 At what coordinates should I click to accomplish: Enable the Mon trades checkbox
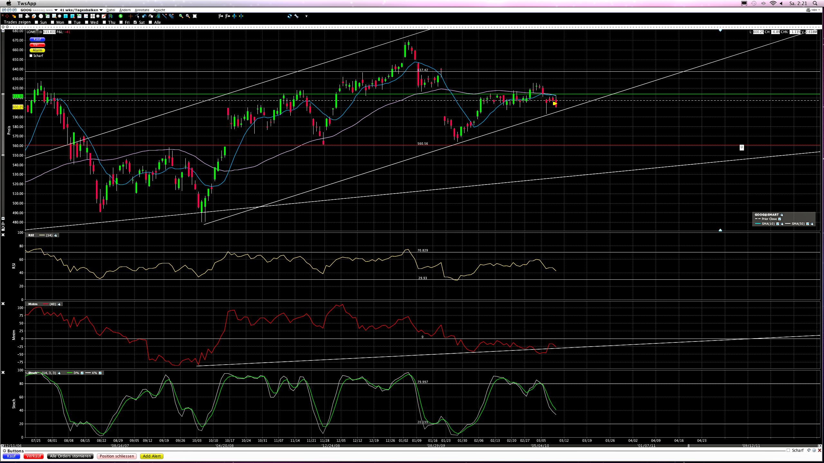point(52,23)
